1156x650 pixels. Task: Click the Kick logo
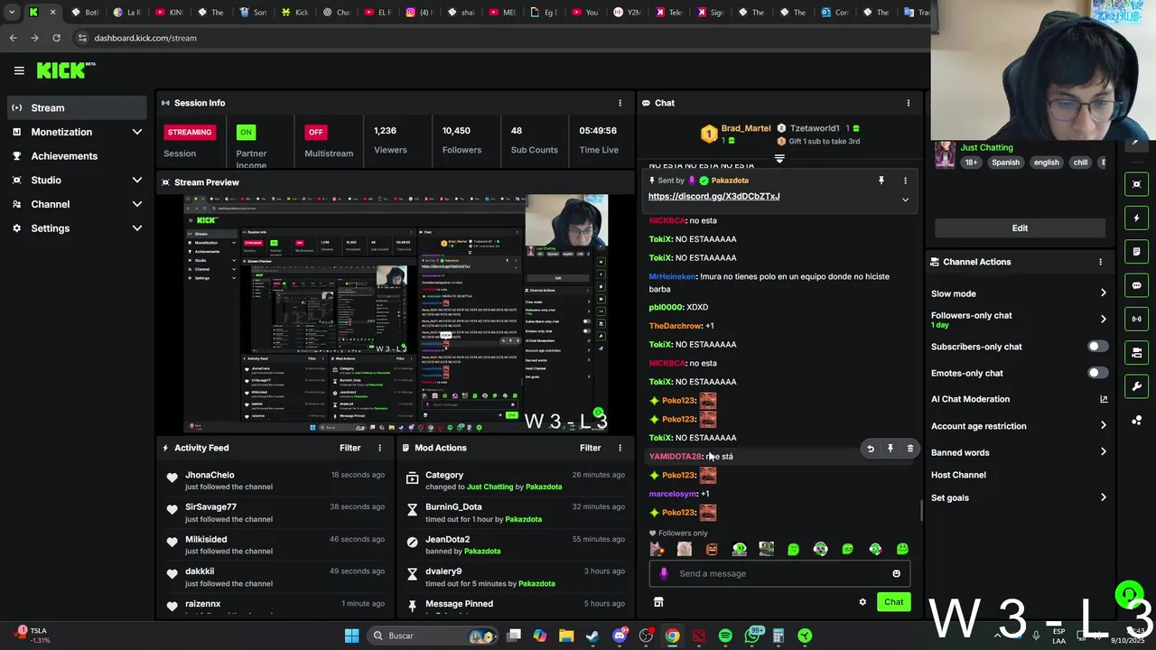(66, 70)
